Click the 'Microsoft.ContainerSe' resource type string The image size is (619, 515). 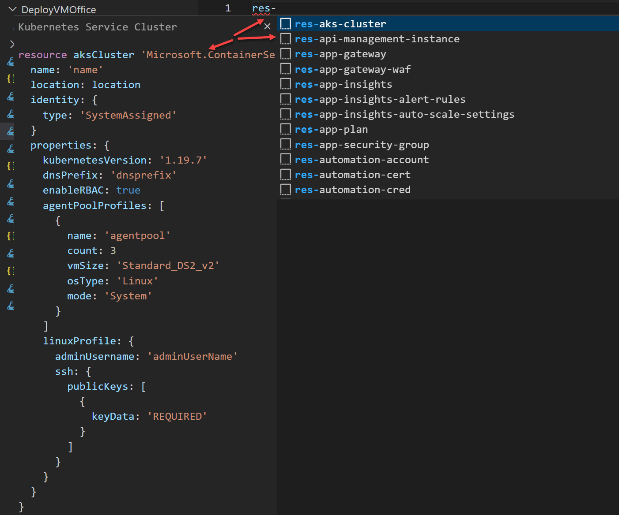(x=208, y=55)
